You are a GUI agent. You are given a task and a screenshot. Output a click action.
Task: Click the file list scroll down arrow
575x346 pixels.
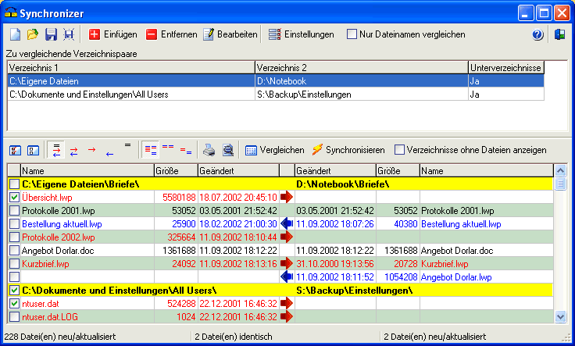point(560,316)
